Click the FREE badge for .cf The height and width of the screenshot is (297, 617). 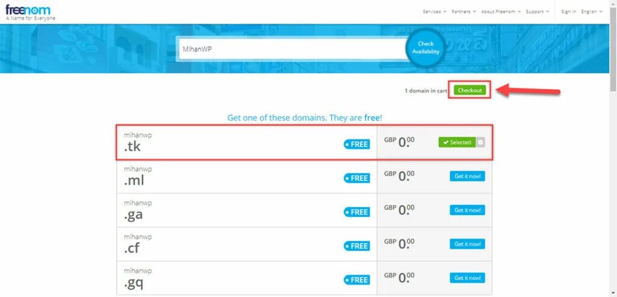coord(357,246)
